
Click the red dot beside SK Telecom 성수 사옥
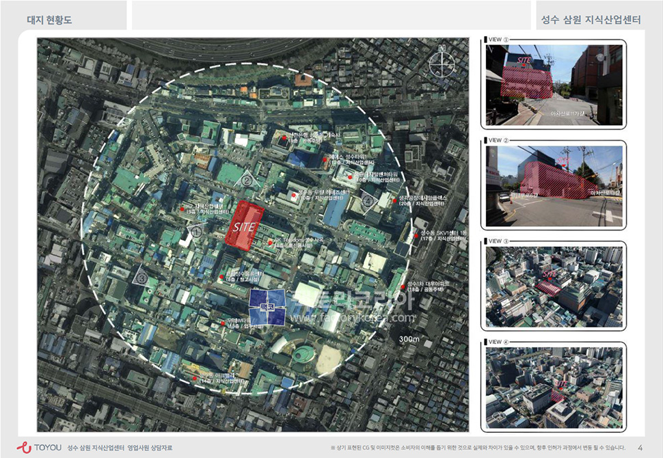coord(270,243)
